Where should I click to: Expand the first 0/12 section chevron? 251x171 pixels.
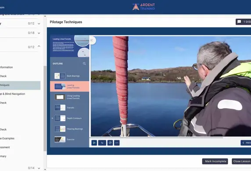click(x=39, y=24)
